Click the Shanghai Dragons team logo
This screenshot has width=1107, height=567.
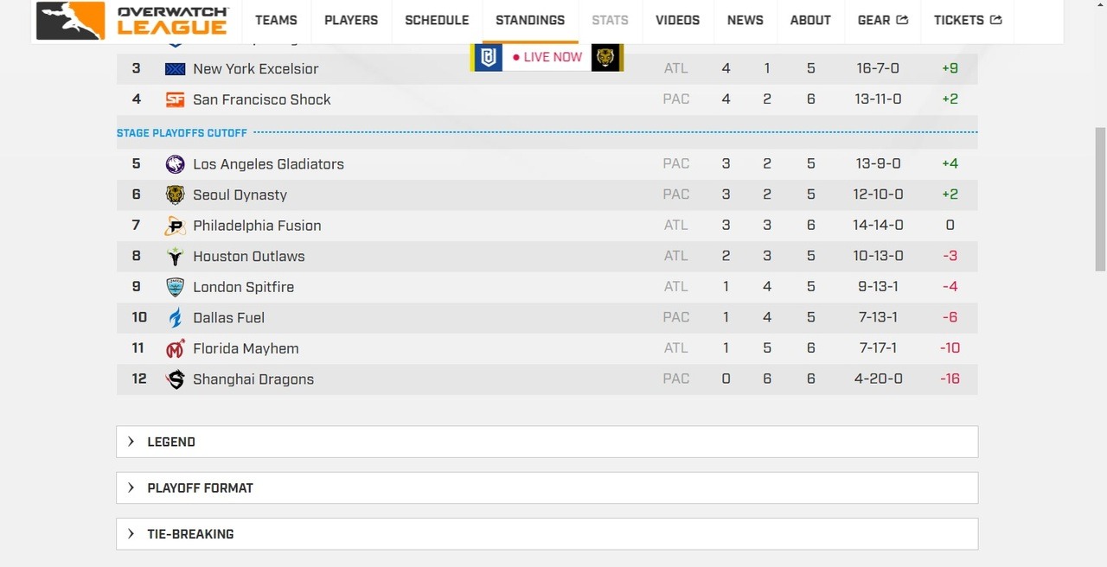point(176,379)
